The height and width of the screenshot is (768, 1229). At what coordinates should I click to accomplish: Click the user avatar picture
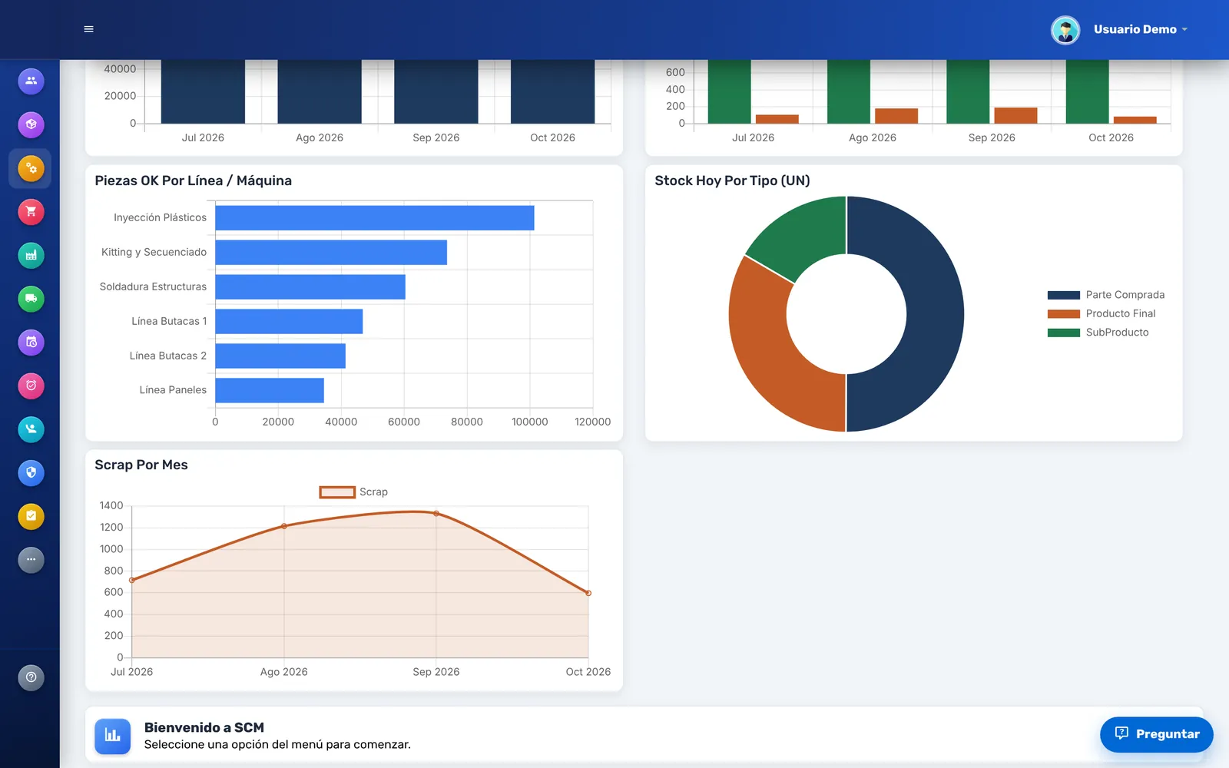tap(1065, 30)
